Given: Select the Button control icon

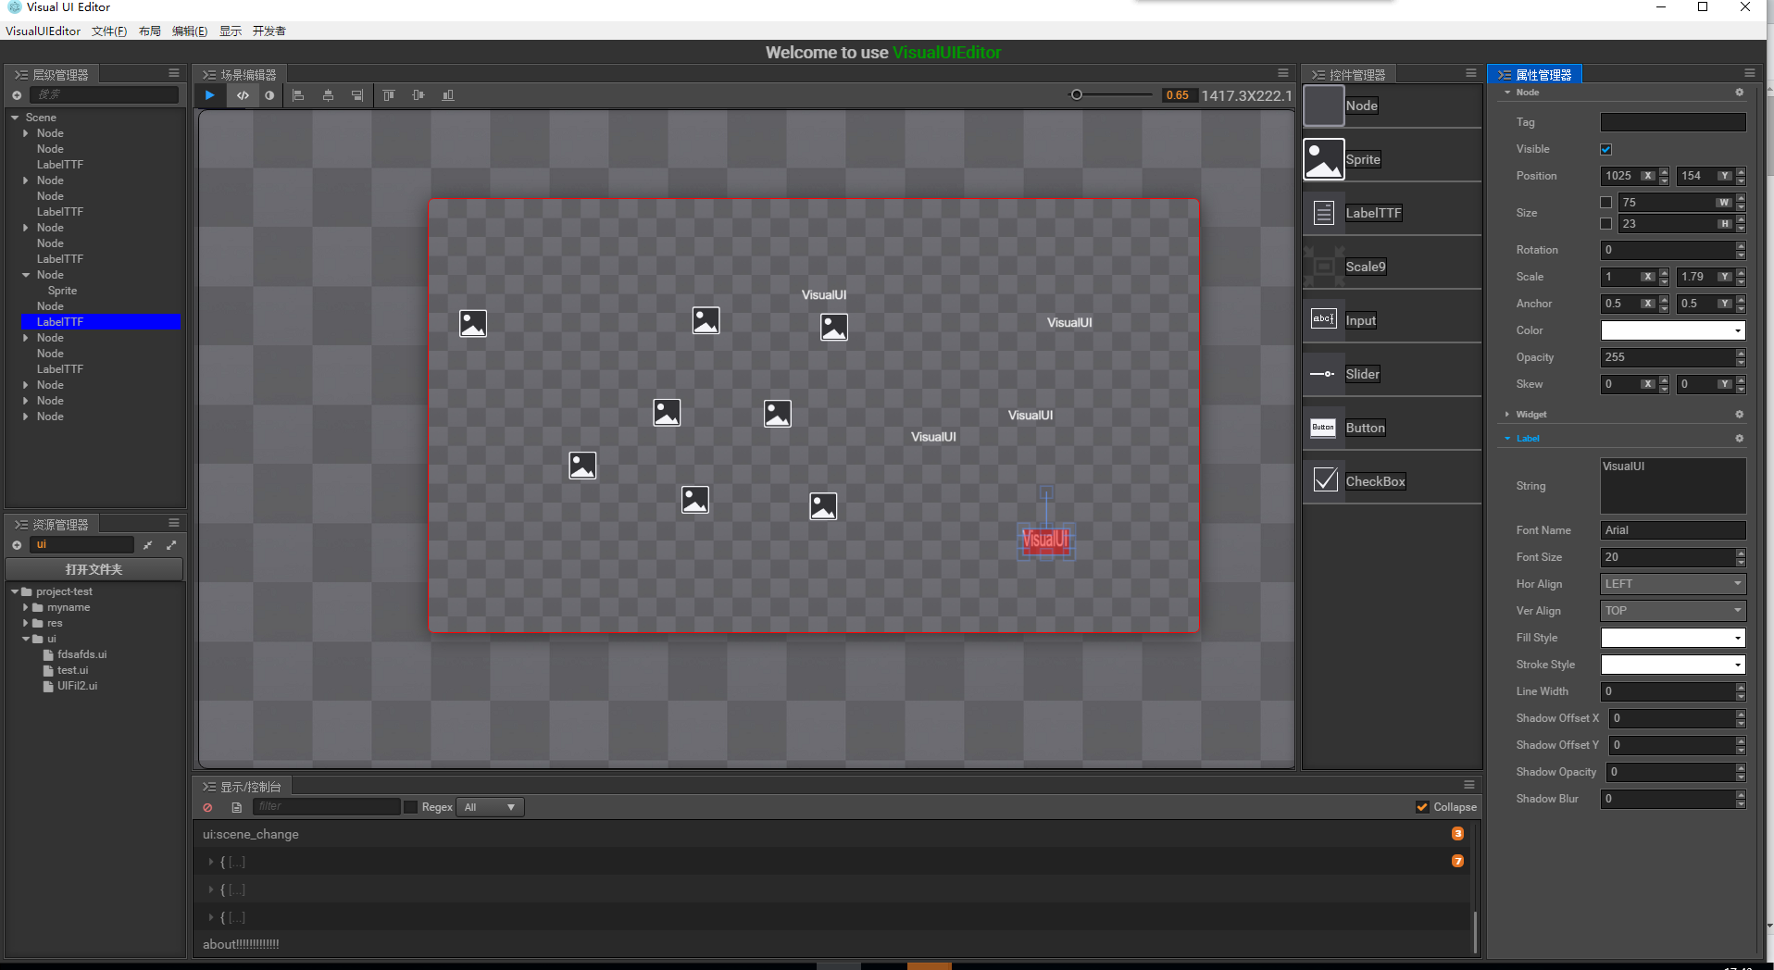Looking at the screenshot, I should (1324, 428).
